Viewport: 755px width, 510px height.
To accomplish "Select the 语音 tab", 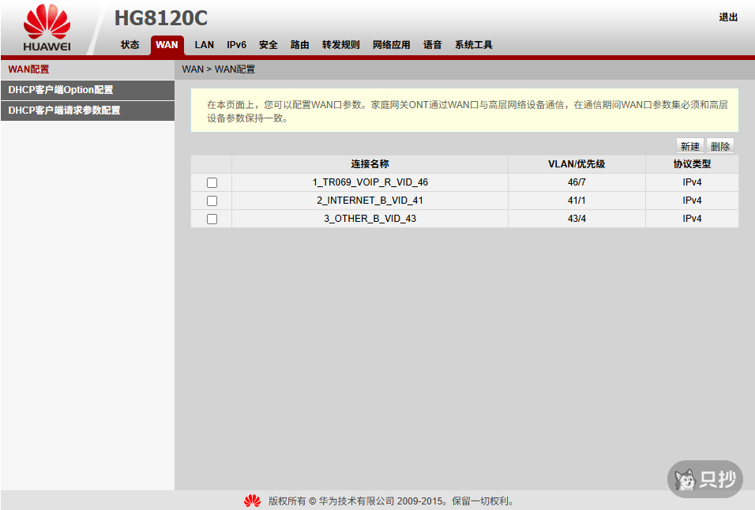I will pos(433,45).
